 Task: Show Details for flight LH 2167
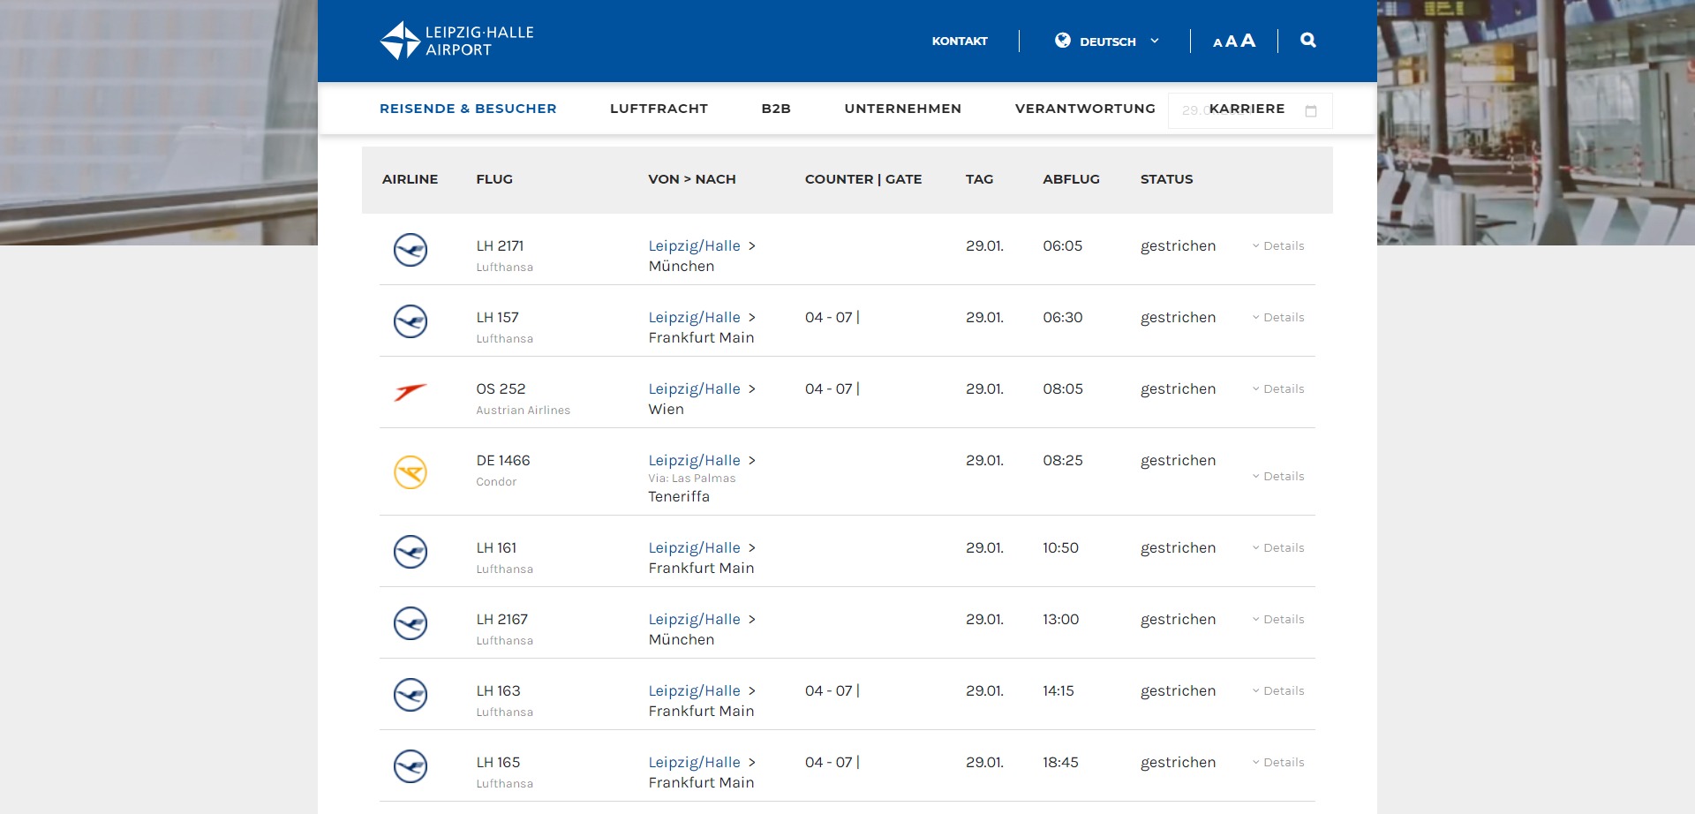(1278, 620)
